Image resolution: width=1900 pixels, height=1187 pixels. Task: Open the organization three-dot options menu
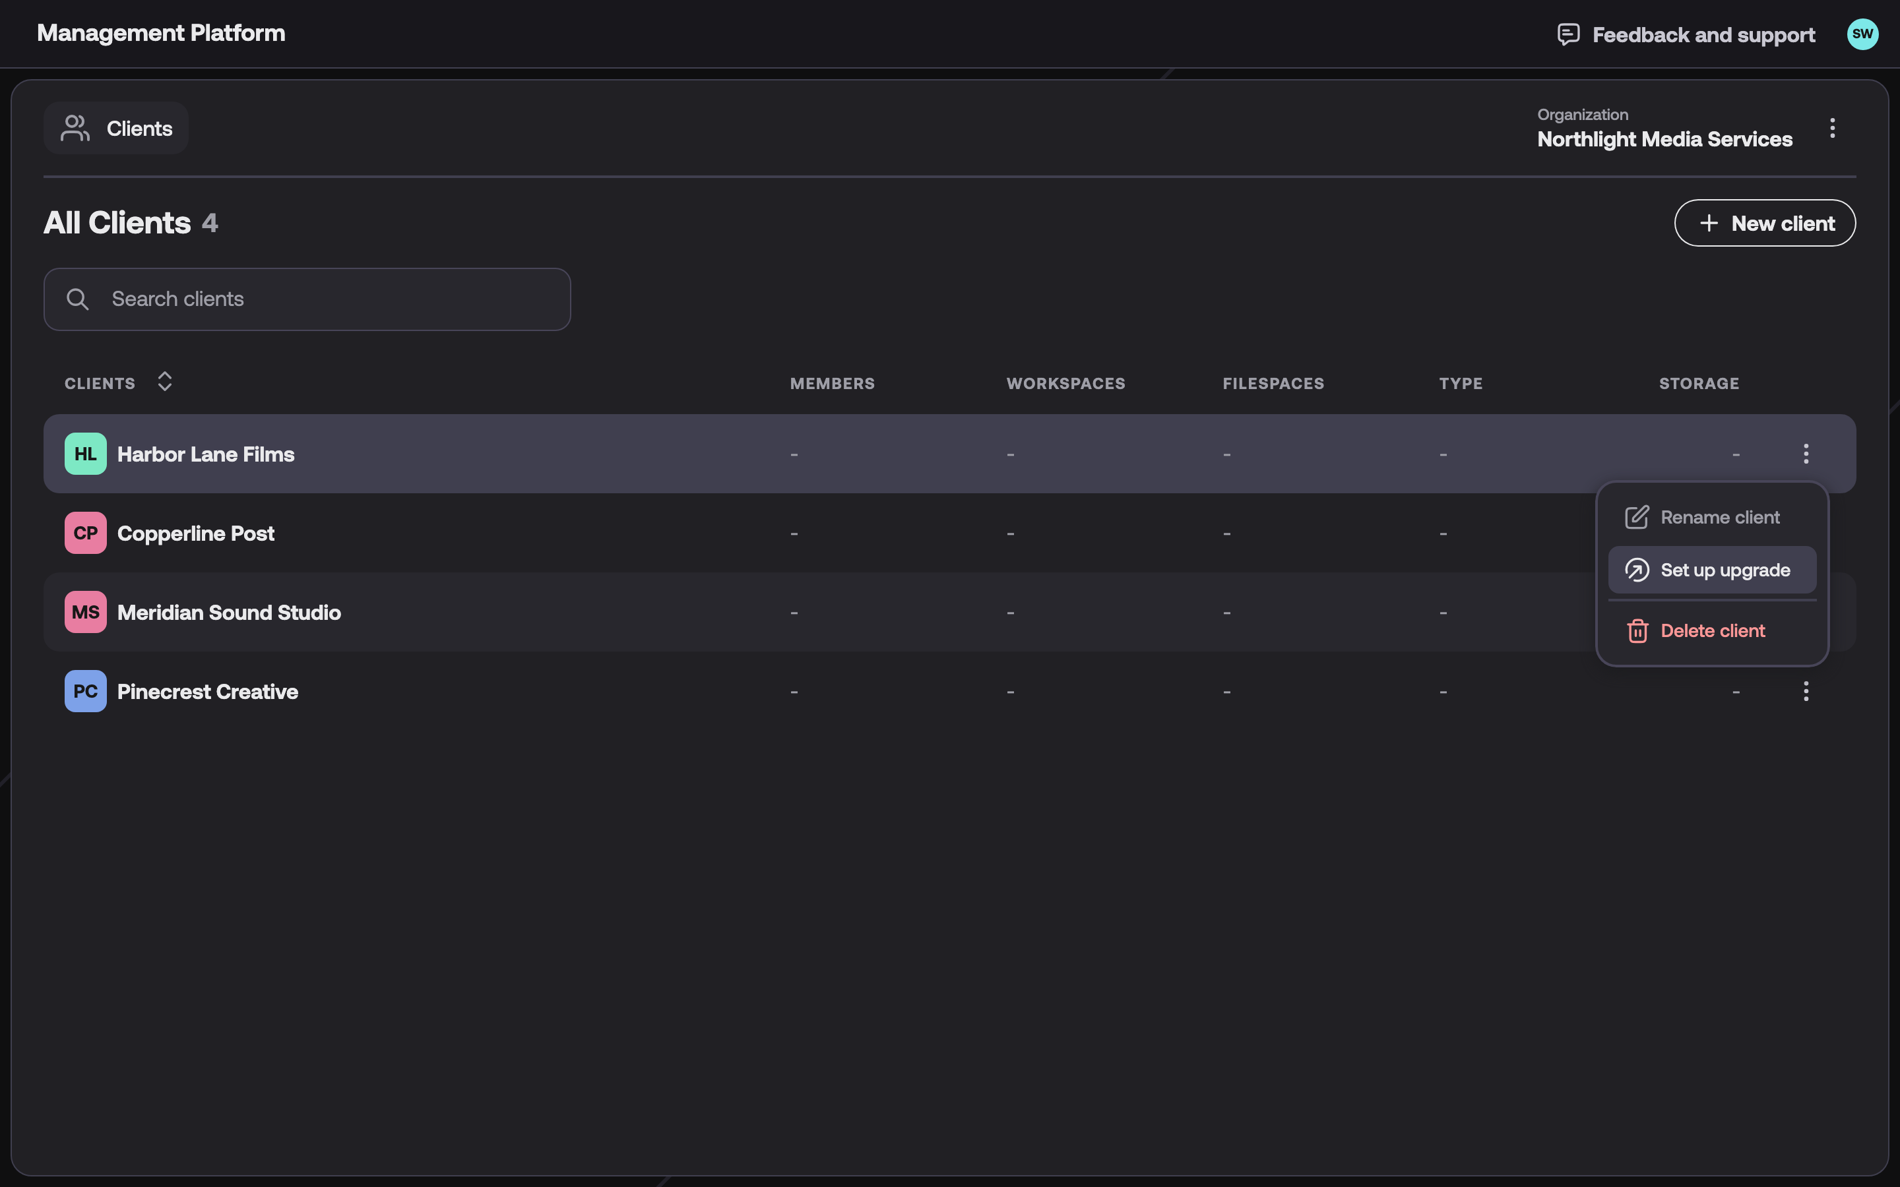(x=1833, y=128)
